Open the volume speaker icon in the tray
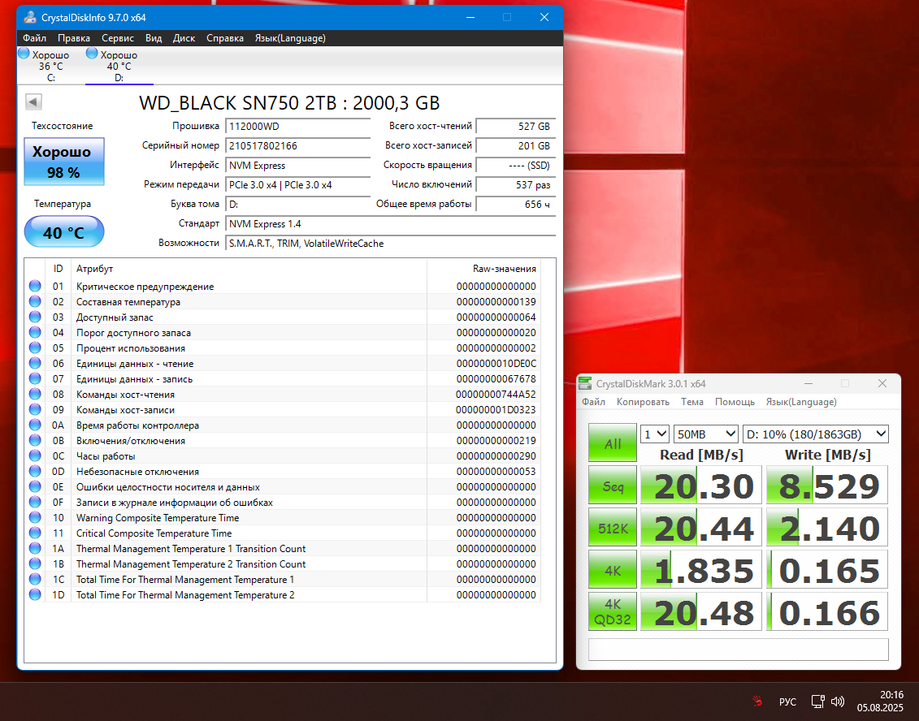Screen dimensions: 919x721 [838, 701]
